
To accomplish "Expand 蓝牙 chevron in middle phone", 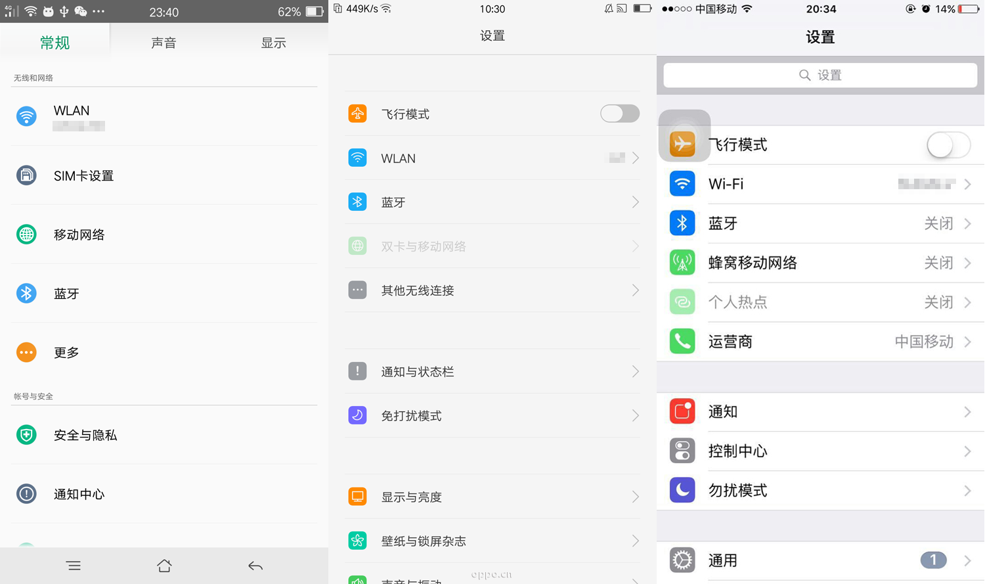I will (x=636, y=202).
